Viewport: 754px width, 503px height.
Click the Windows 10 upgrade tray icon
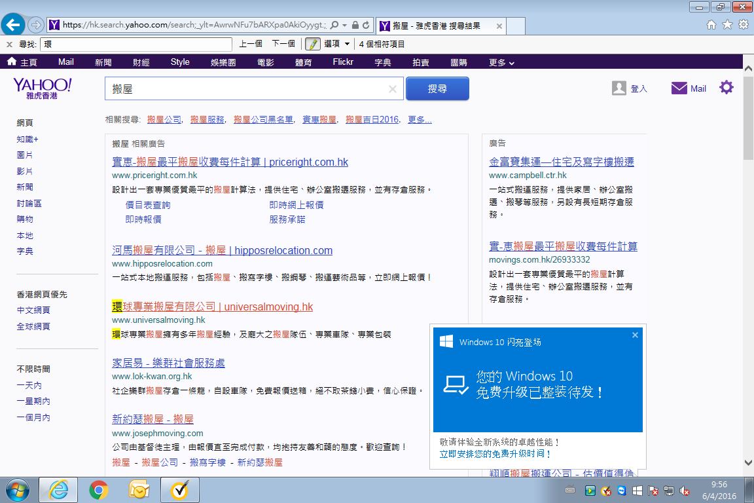[637, 491]
